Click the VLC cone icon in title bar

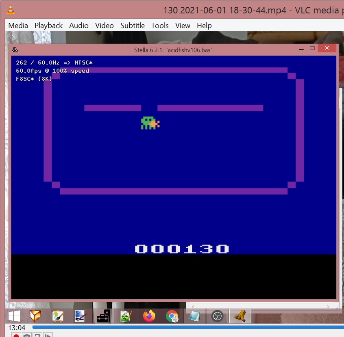point(11,10)
